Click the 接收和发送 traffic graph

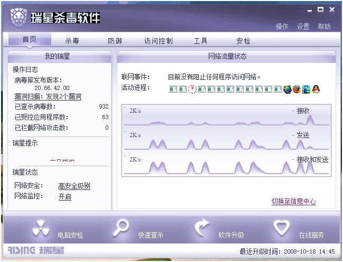click(x=226, y=165)
